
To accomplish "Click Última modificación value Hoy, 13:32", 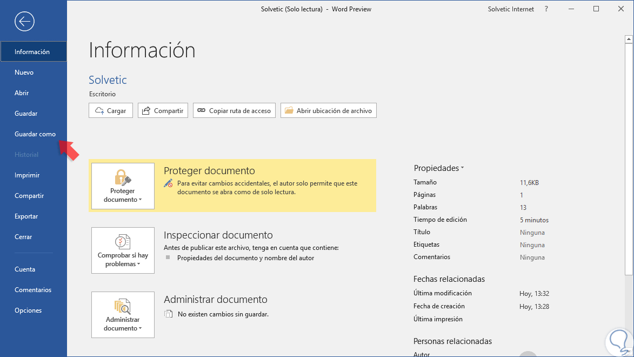I will click(x=534, y=294).
